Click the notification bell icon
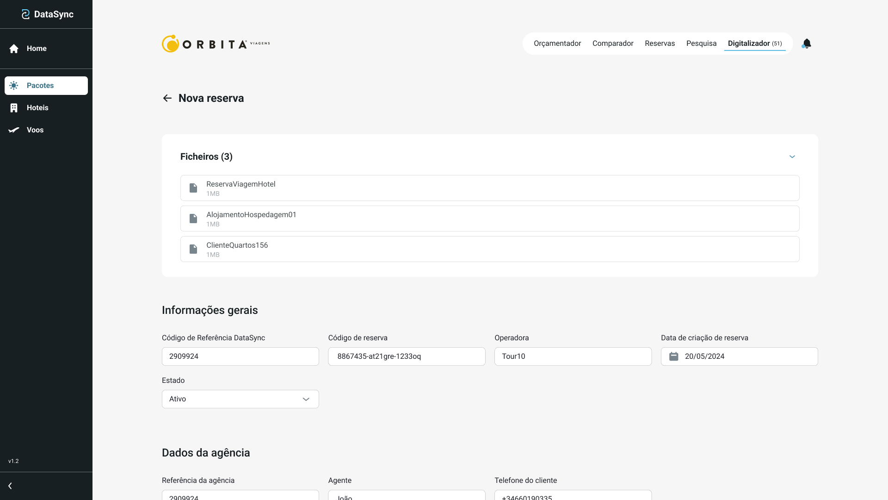The height and width of the screenshot is (500, 888). pyautogui.click(x=807, y=44)
